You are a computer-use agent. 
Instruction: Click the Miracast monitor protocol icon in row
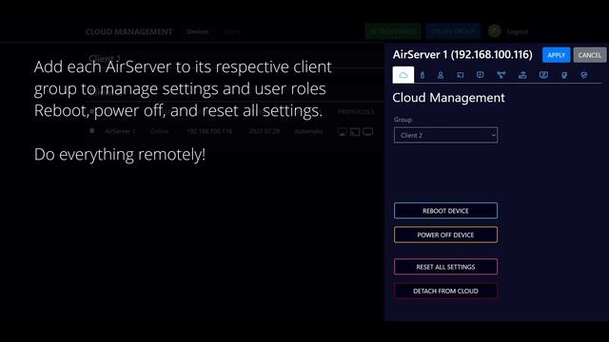tap(368, 132)
